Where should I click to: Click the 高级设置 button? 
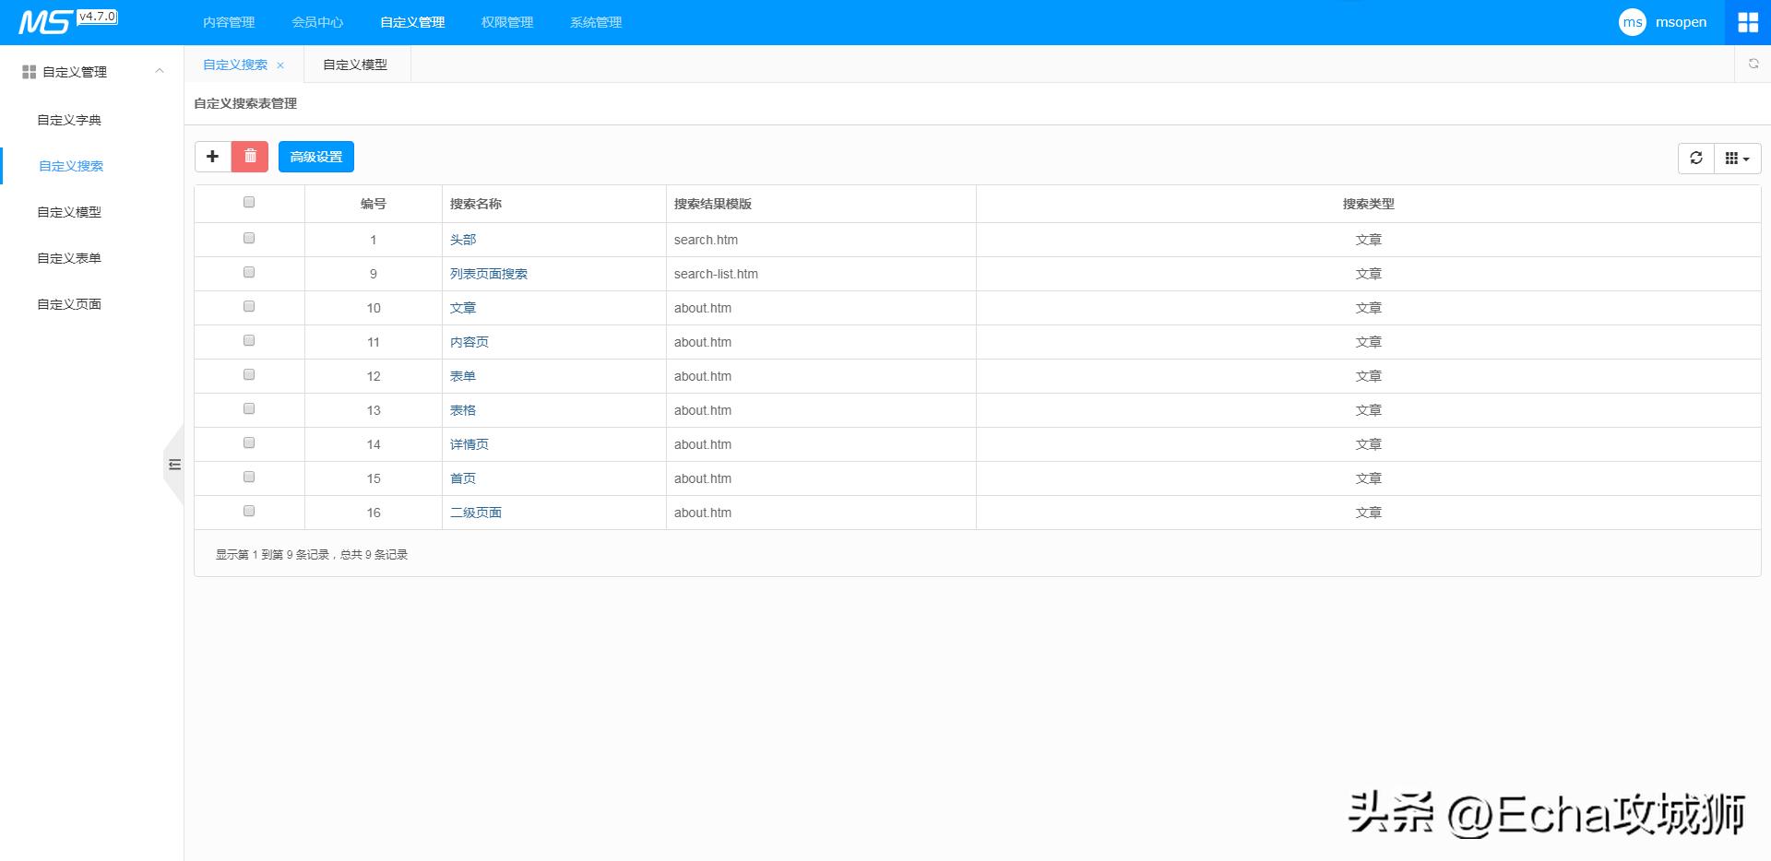coord(315,157)
